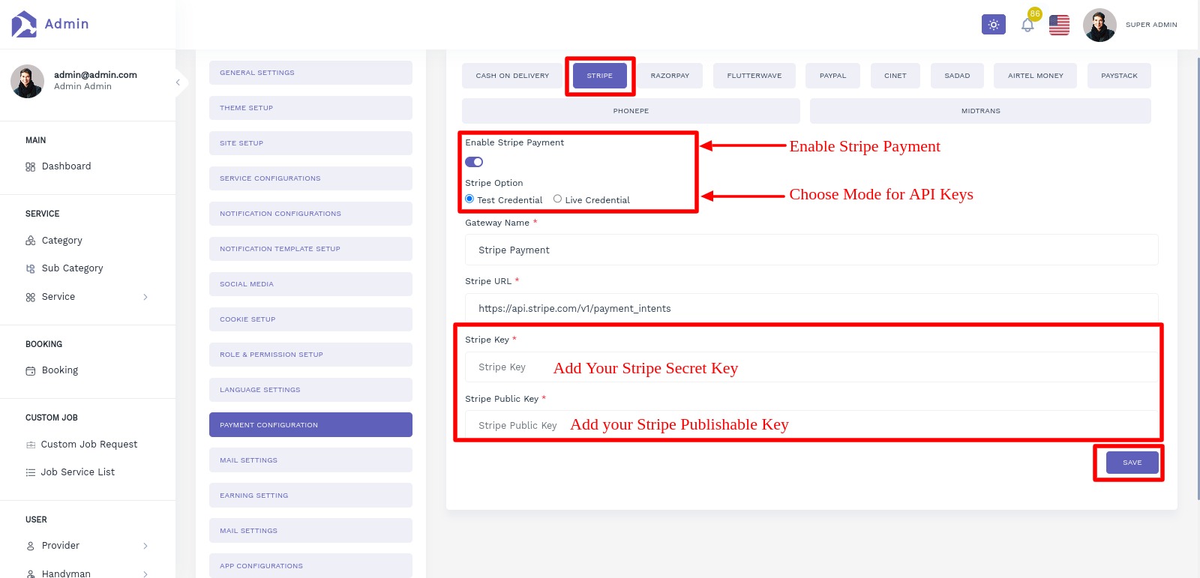Open Social Media settings

tap(310, 284)
